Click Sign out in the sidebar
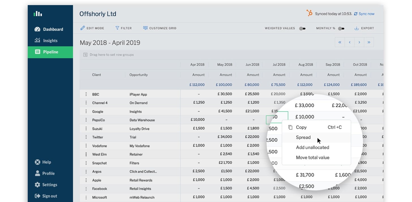 (50, 196)
